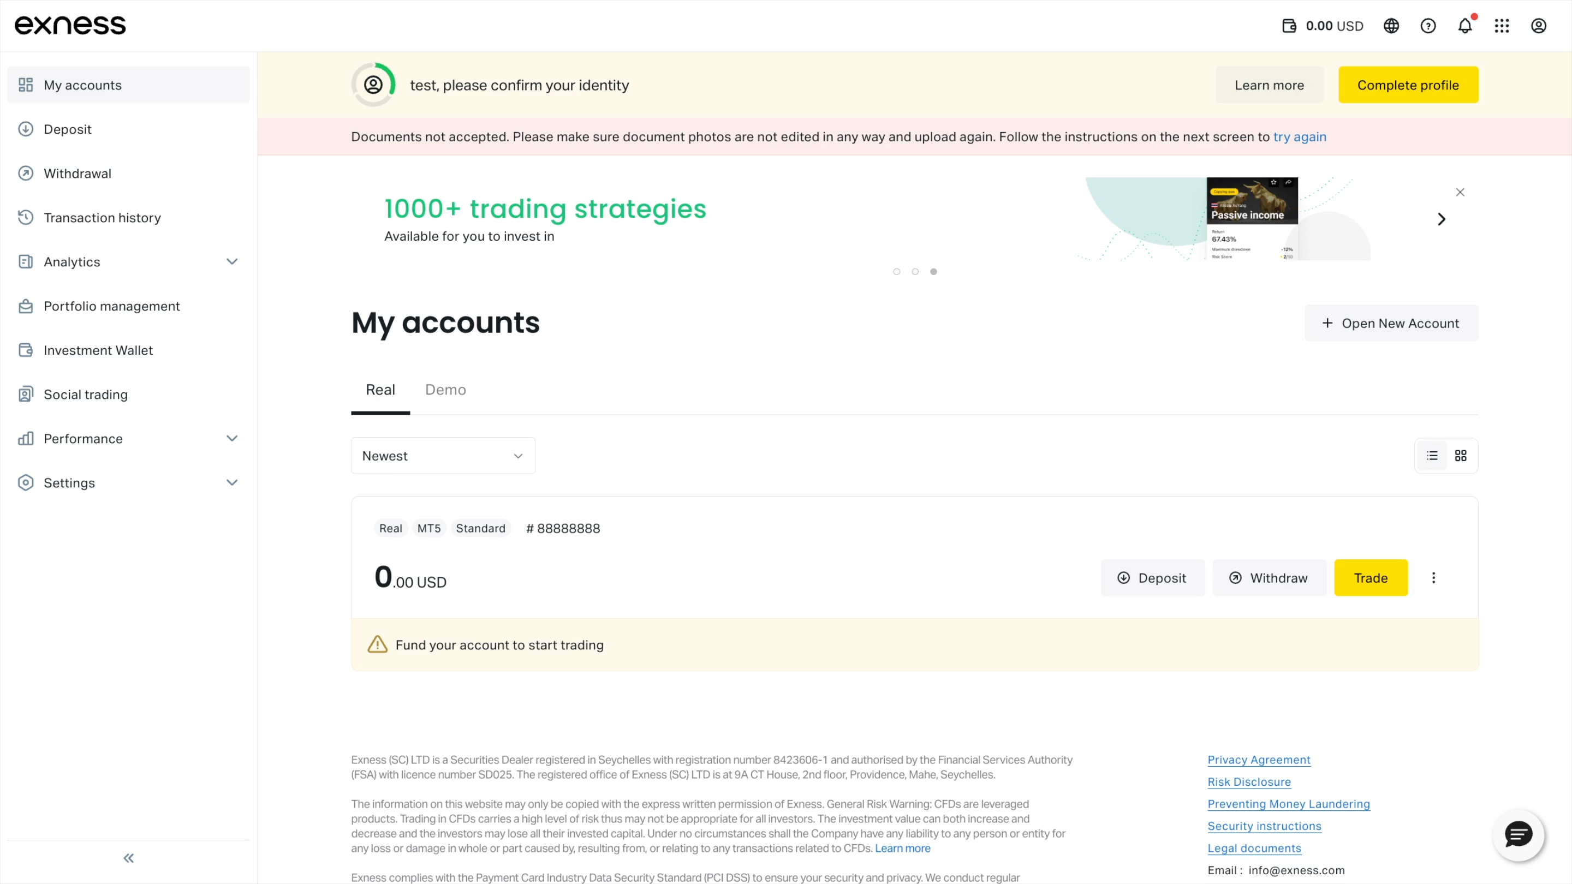1572x884 pixels.
Task: Open the Newest sort dropdown
Action: pyautogui.click(x=443, y=456)
